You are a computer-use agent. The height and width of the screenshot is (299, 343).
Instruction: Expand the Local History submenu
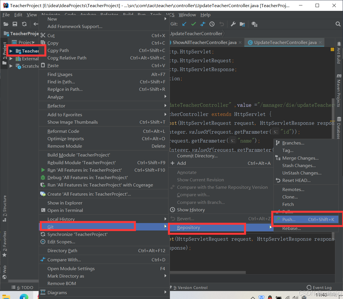pyautogui.click(x=104, y=219)
